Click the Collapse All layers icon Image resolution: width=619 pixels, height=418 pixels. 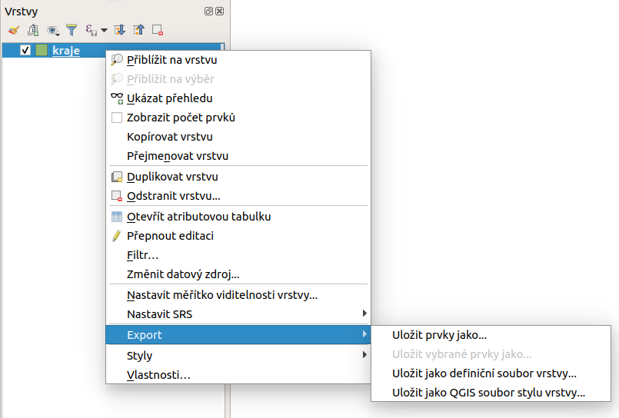click(x=138, y=30)
